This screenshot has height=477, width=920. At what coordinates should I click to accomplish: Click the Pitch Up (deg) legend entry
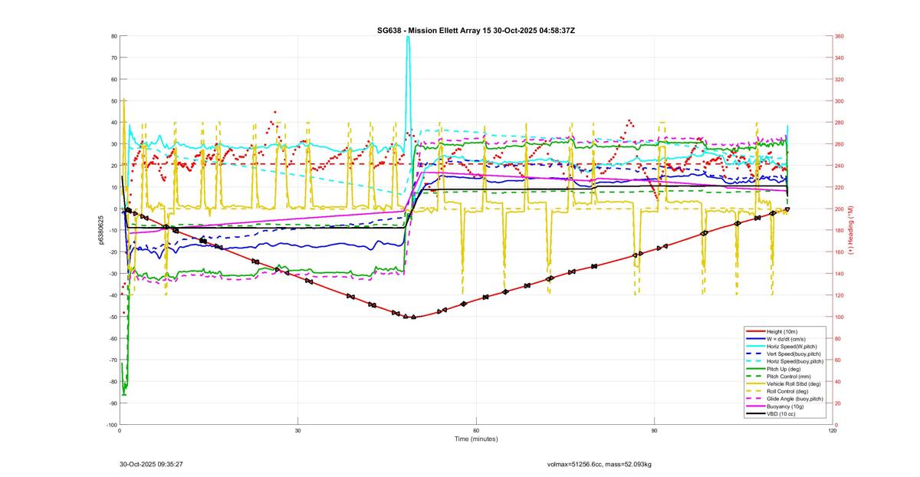click(x=784, y=369)
